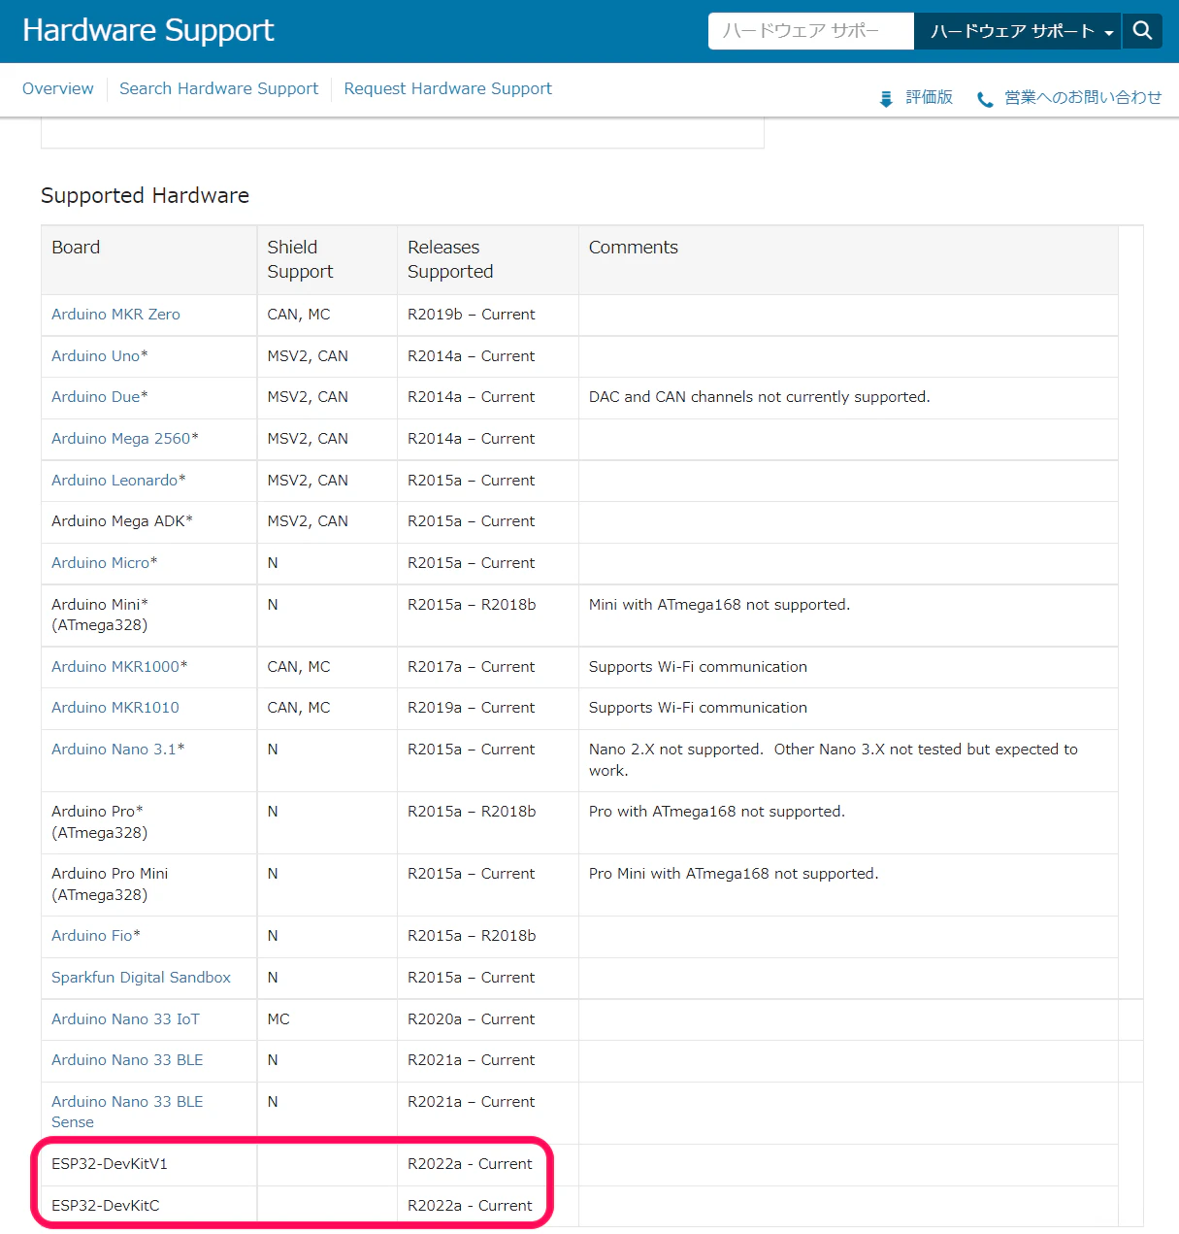The image size is (1179, 1234).
Task: Open the Arduino MKR1010 link
Action: click(x=115, y=708)
